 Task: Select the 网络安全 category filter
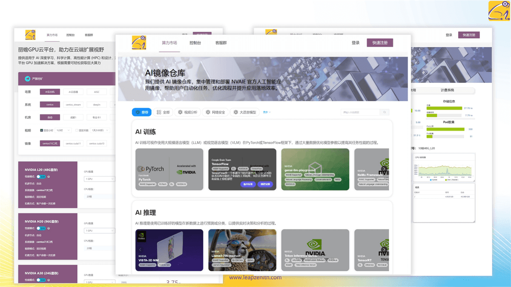(215, 112)
